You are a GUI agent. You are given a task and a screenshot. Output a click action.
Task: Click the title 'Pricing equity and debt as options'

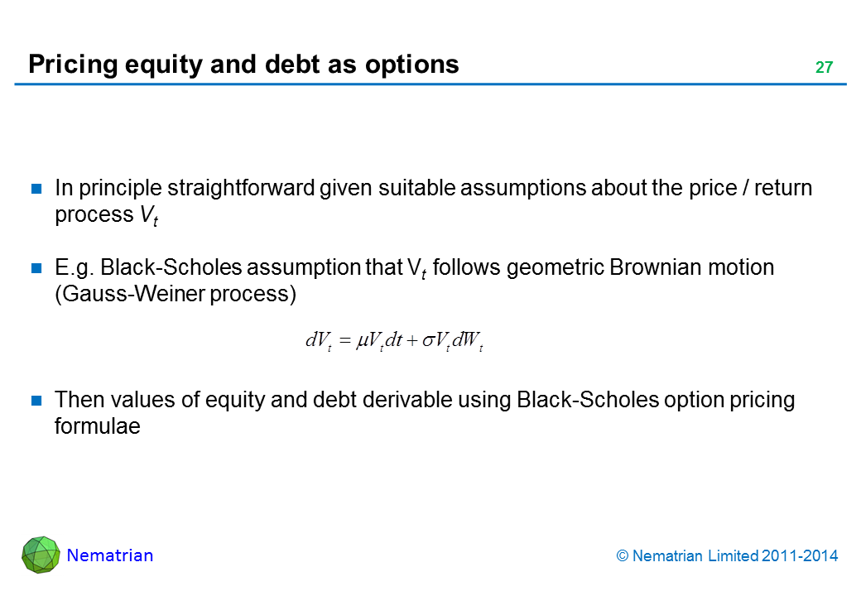(x=243, y=64)
